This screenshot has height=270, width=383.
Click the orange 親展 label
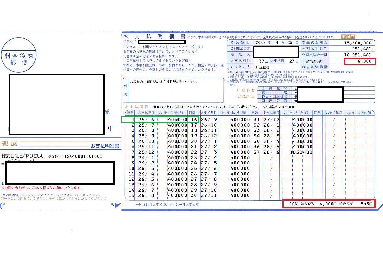coord(9,143)
